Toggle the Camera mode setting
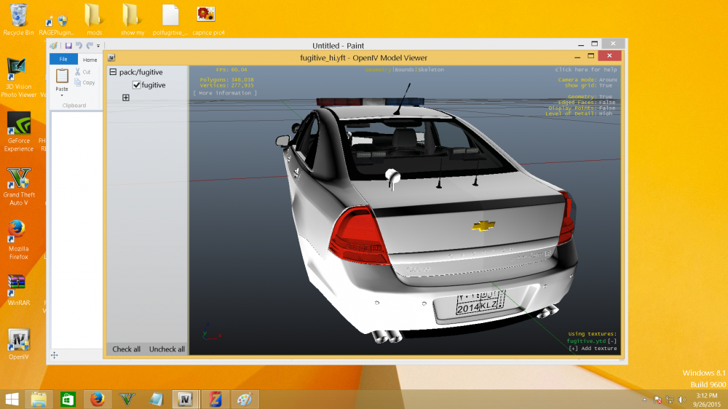The image size is (728, 409). 587,80
